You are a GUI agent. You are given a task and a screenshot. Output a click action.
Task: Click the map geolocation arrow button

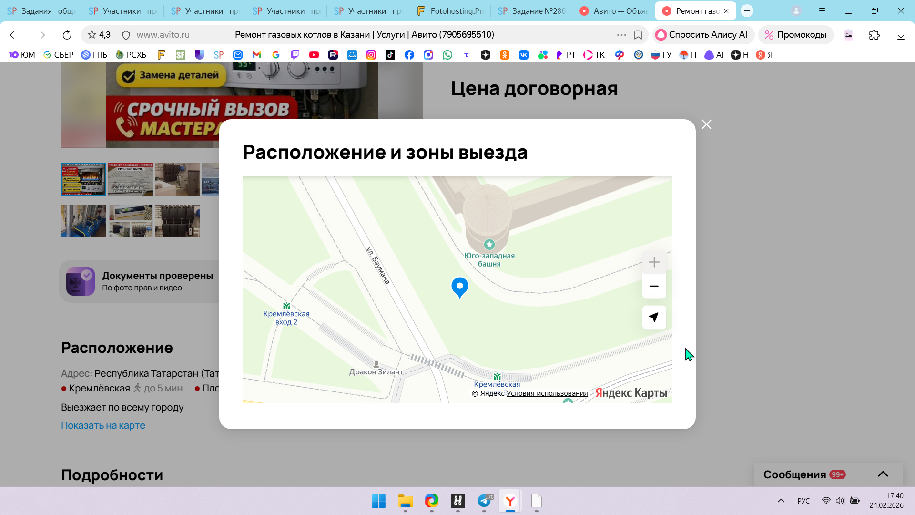click(x=654, y=317)
